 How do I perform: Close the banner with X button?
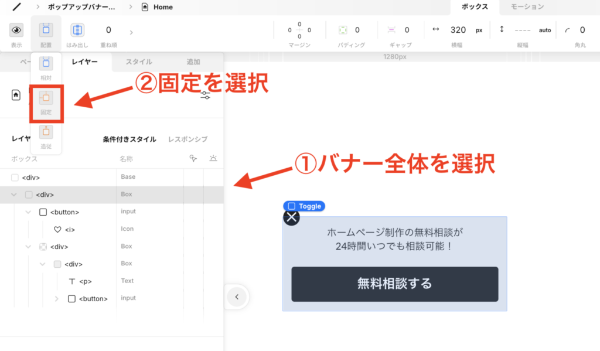coord(291,218)
